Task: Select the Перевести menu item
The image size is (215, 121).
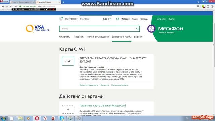Action: (78, 37)
